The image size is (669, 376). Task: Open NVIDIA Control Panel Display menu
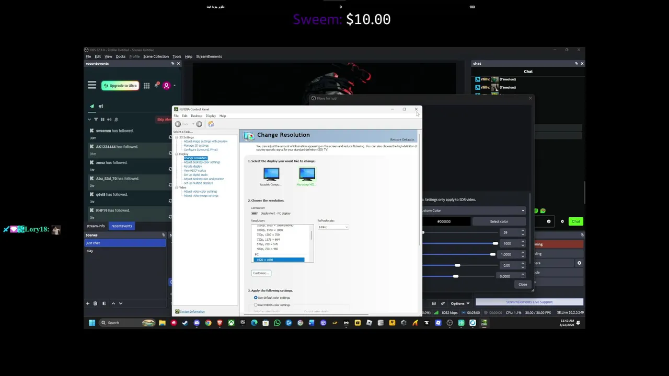[x=211, y=116]
